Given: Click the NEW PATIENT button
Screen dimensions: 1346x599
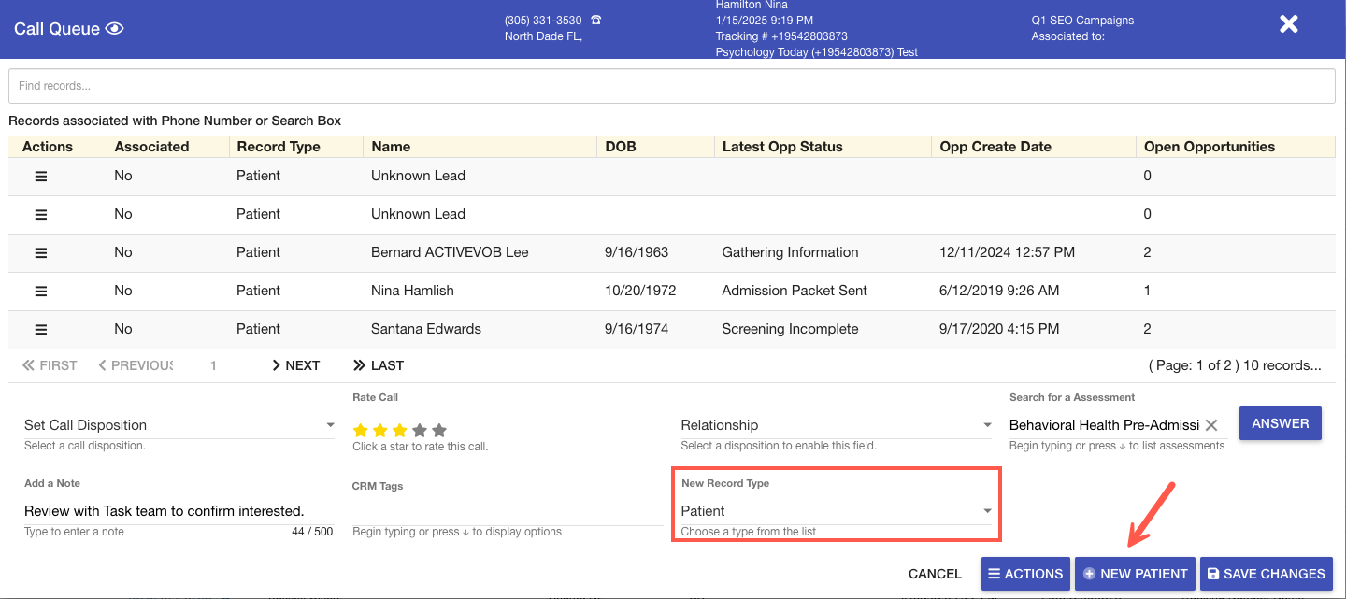Looking at the screenshot, I should (x=1135, y=574).
